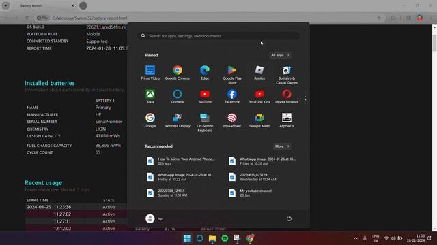Select 'Recent usage' heading text
This screenshot has height=245, width=437.
pyautogui.click(x=43, y=183)
